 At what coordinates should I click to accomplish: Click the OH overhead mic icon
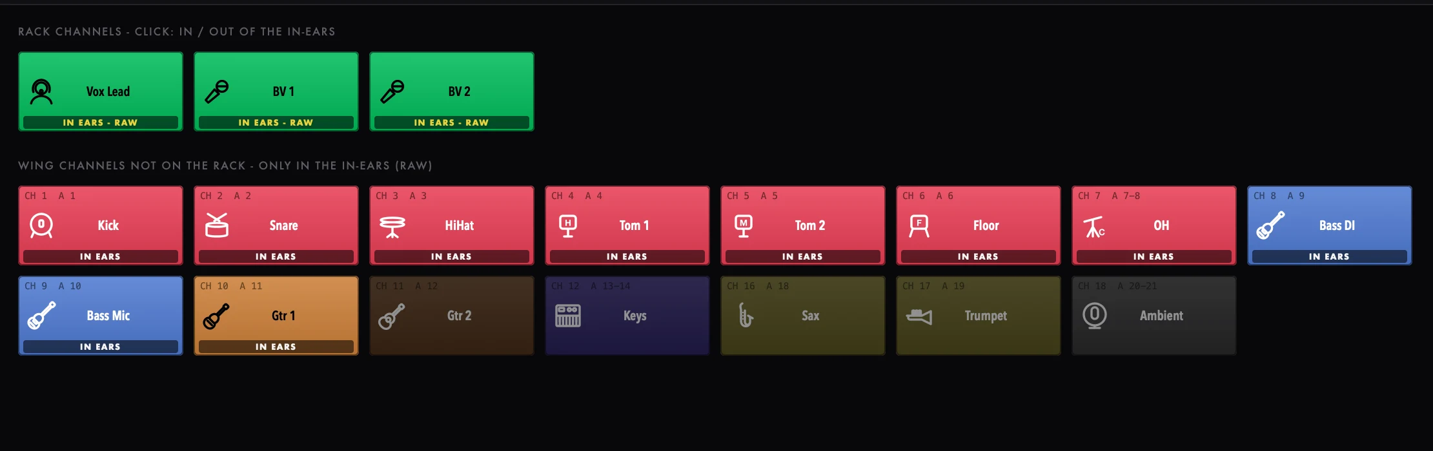pos(1094,227)
